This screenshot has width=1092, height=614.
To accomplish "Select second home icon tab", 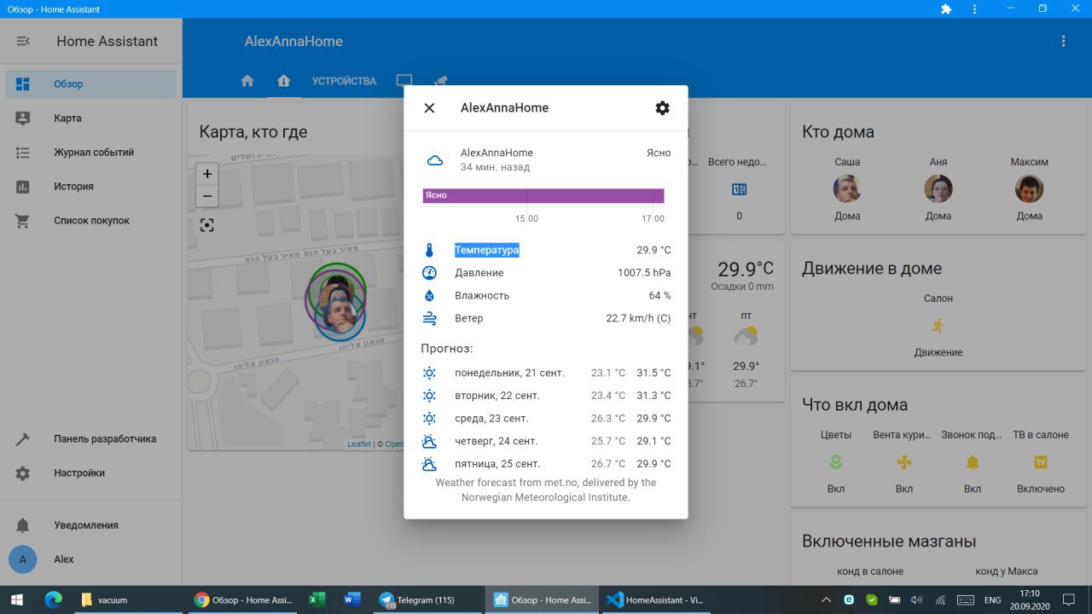I will [x=284, y=81].
